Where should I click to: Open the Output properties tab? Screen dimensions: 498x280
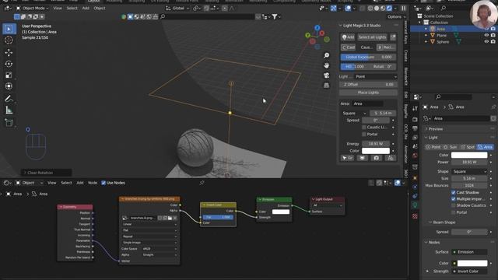(415, 128)
